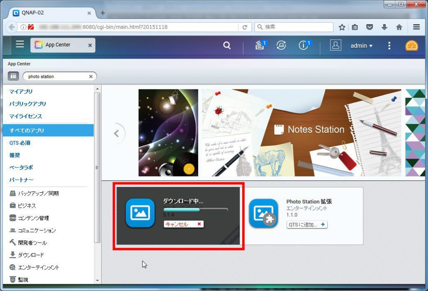Open バックアップ/同期 category

click(34, 193)
